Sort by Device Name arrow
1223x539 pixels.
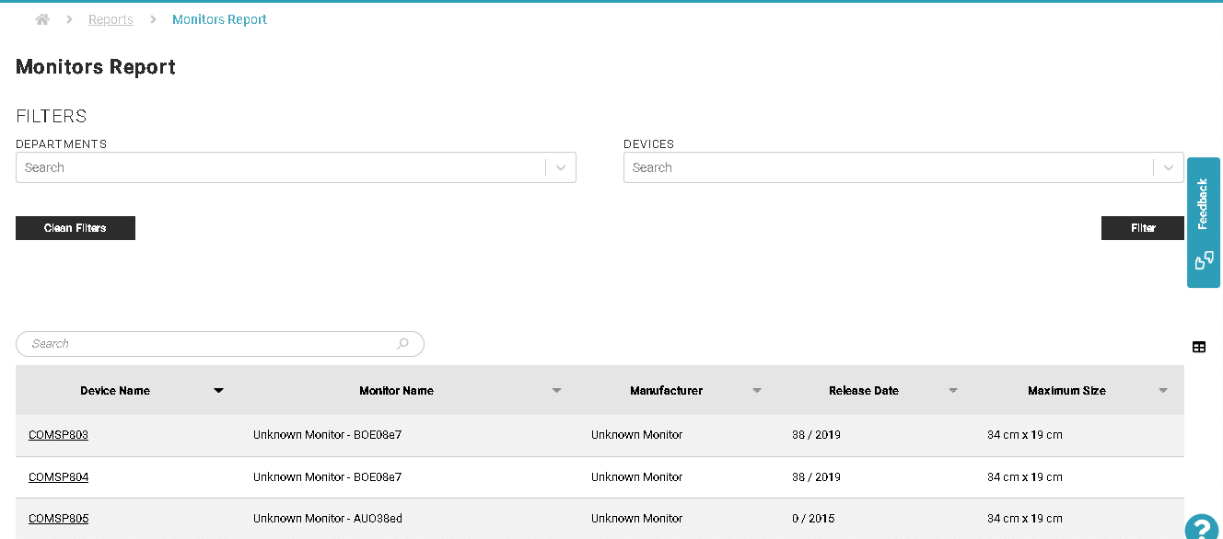click(x=218, y=391)
